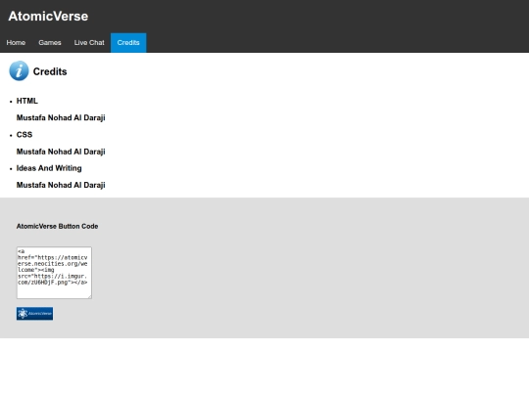Open the Home navigation tab

click(16, 43)
